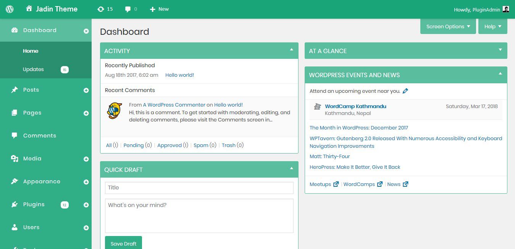Open the Plugins menu

pos(34,204)
